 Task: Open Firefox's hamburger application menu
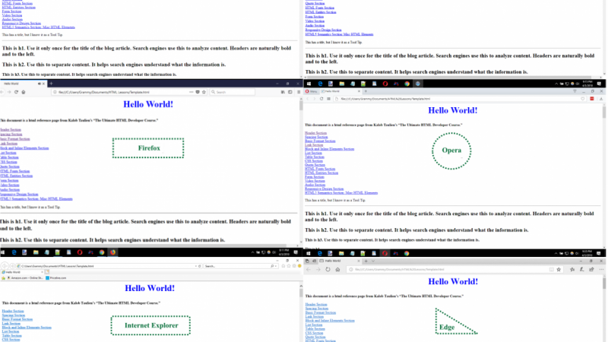point(298,92)
